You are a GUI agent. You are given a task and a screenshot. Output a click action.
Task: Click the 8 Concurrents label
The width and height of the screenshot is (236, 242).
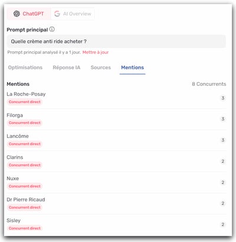209,84
